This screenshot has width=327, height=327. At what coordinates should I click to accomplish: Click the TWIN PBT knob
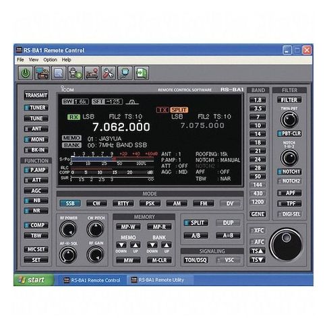point(289,119)
